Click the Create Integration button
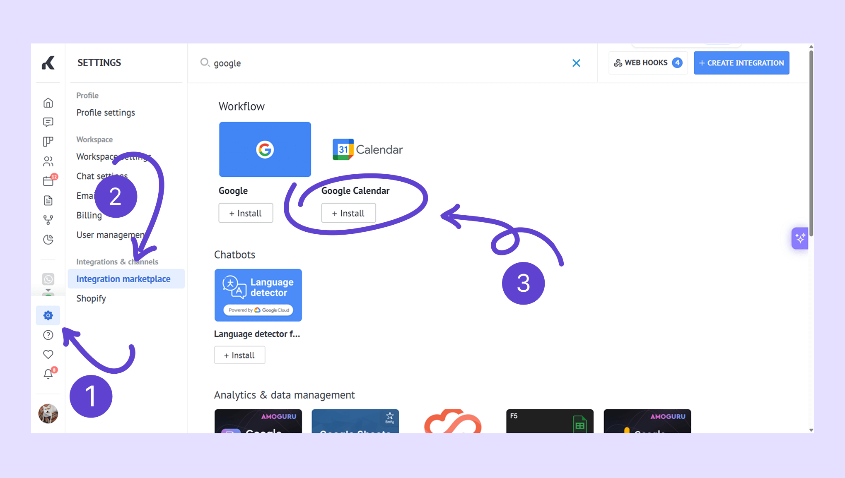This screenshot has width=845, height=478. (x=741, y=63)
